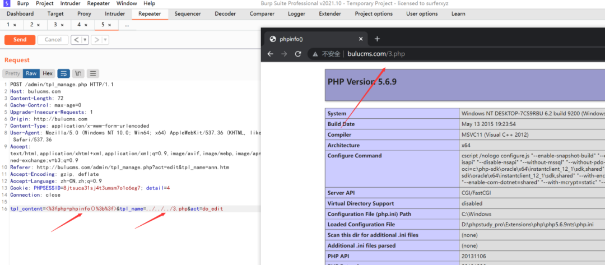The width and height of the screenshot is (605, 265).
Task: Close Repeater tab 4
Action: [86, 25]
